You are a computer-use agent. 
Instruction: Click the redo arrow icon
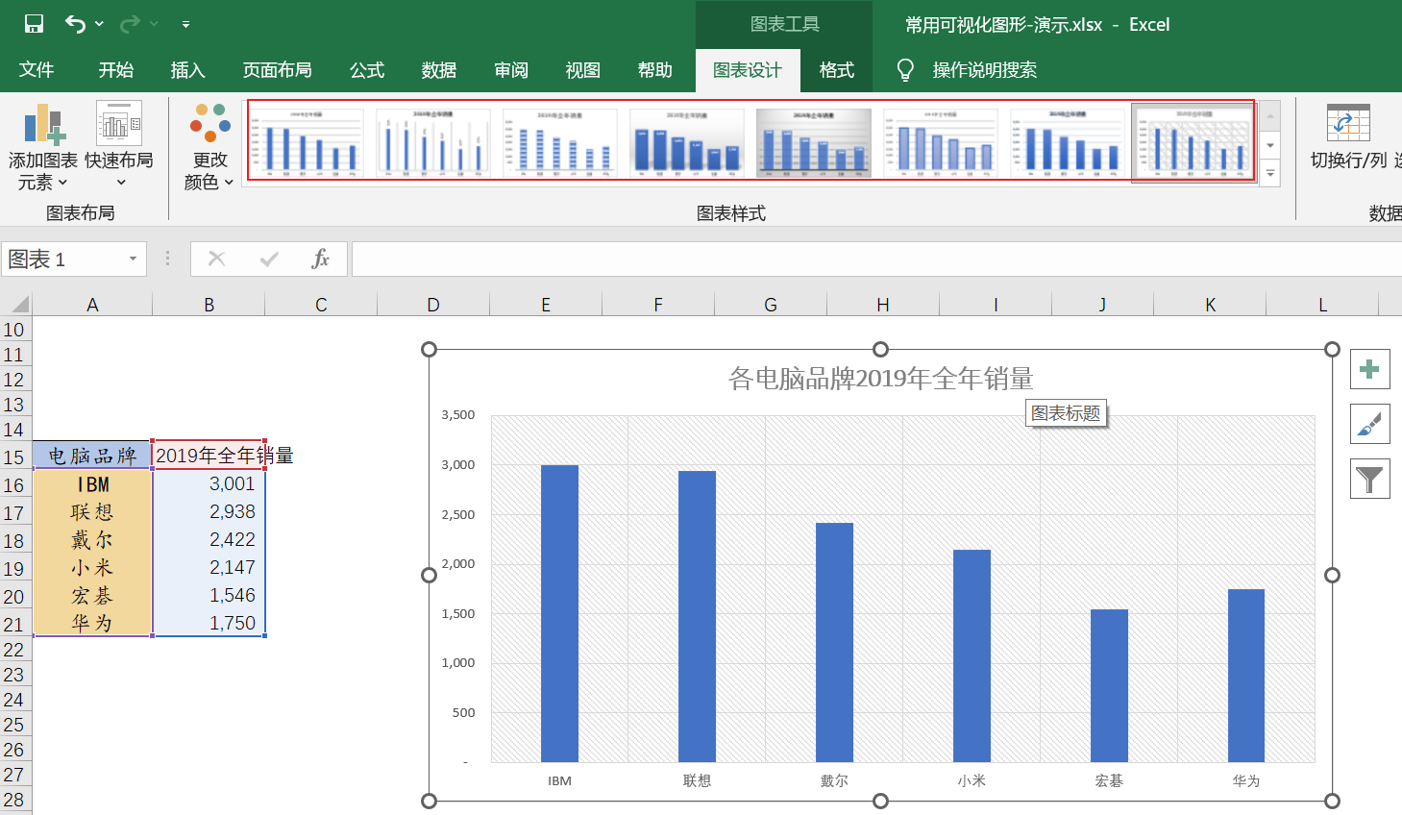pos(131,24)
